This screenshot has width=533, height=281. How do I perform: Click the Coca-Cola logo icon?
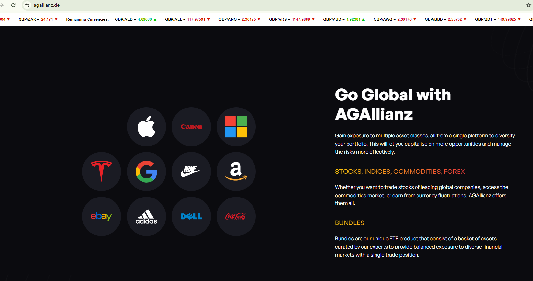(236, 216)
